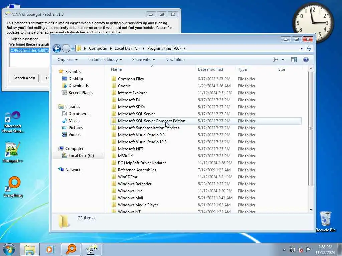Open the recent pages dropdown arrow
Screen dimensions: 342x256
[x=73, y=49]
